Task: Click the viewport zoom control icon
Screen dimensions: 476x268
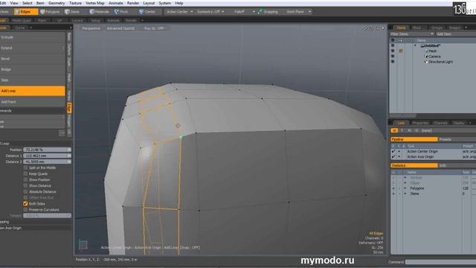Action: [377, 28]
